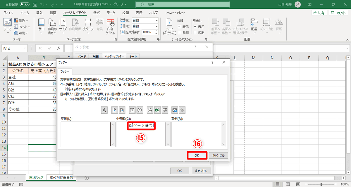The height and width of the screenshot is (187, 351).
Task: Cancel the Page Setup dialog
Action: (201, 171)
